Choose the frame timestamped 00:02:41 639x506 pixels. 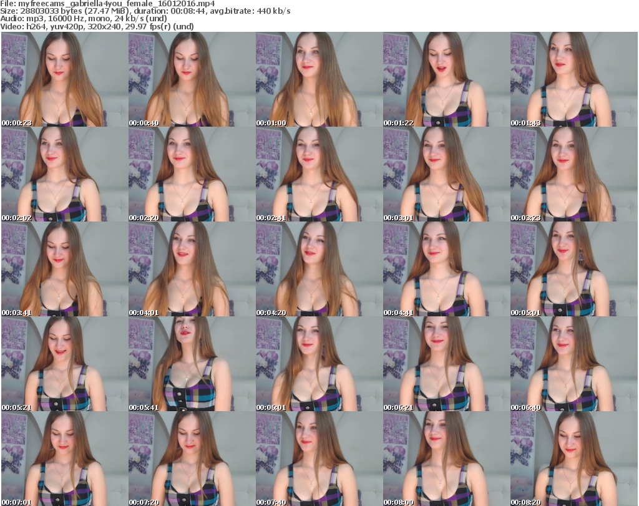[x=319, y=174]
